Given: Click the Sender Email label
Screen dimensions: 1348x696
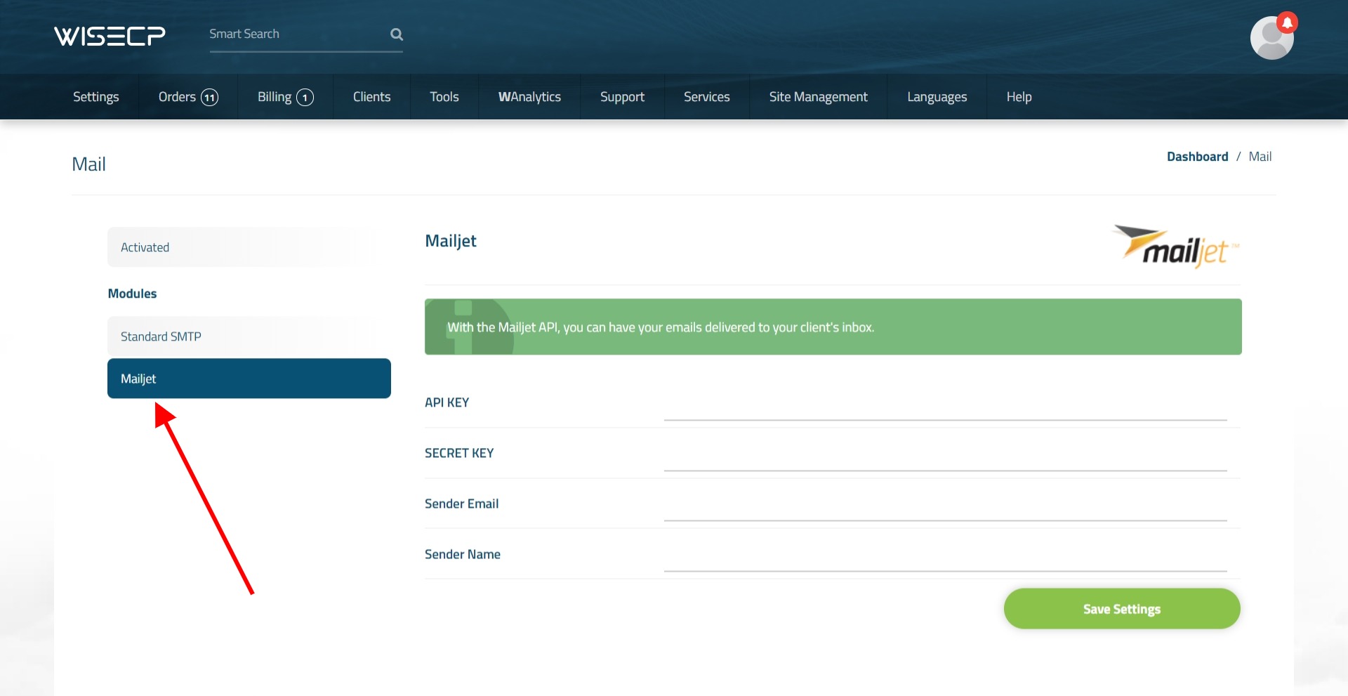Looking at the screenshot, I should click(x=461, y=504).
